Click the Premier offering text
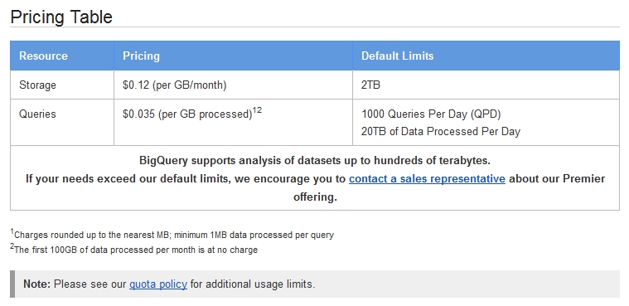Screen dimensions: 629x306 coord(449,187)
